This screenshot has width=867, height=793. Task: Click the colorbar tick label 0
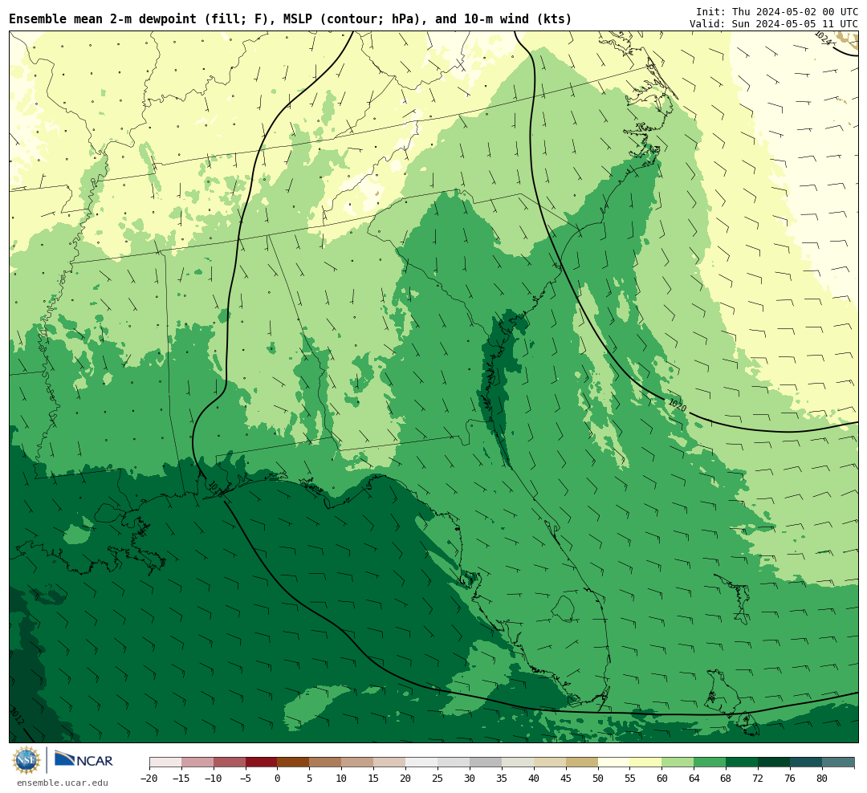coord(278,778)
